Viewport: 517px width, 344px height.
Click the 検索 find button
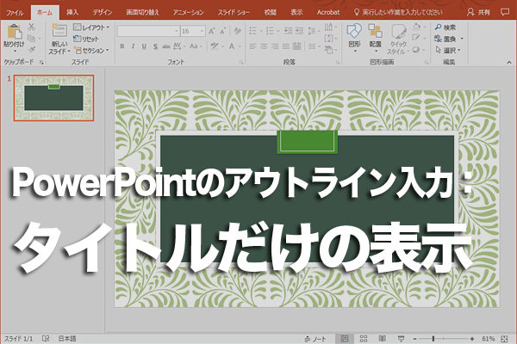[445, 28]
